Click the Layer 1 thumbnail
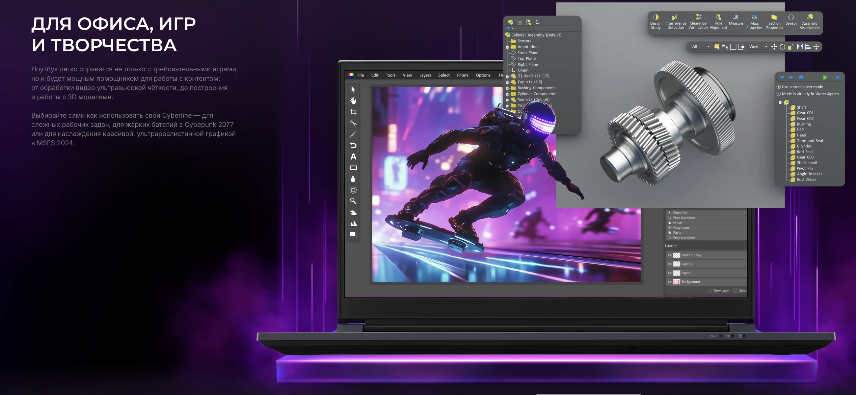Image resolution: width=856 pixels, height=395 pixels. 677,273
